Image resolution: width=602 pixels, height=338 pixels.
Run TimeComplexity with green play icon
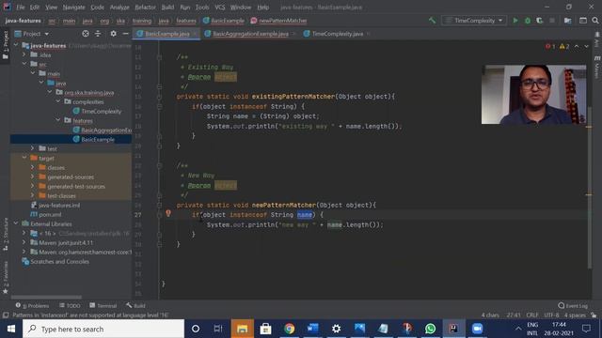pyautogui.click(x=515, y=21)
